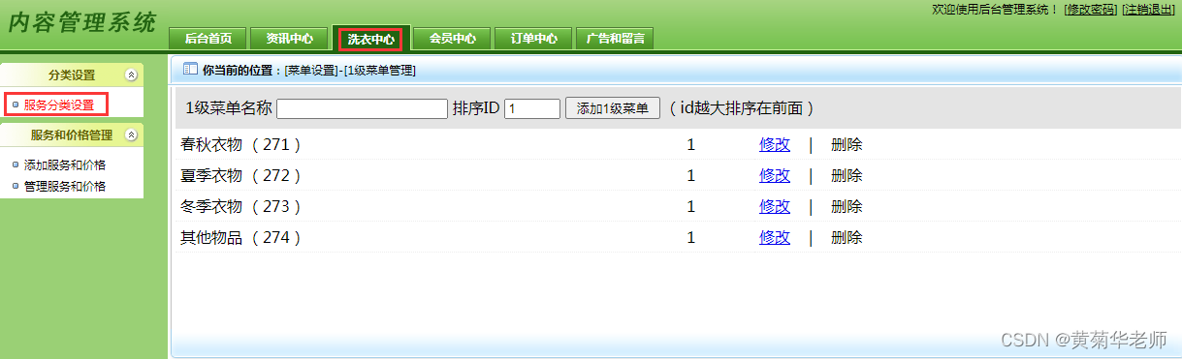Open 管理服务和价格 in the sidebar
1182x359 pixels.
point(65,186)
